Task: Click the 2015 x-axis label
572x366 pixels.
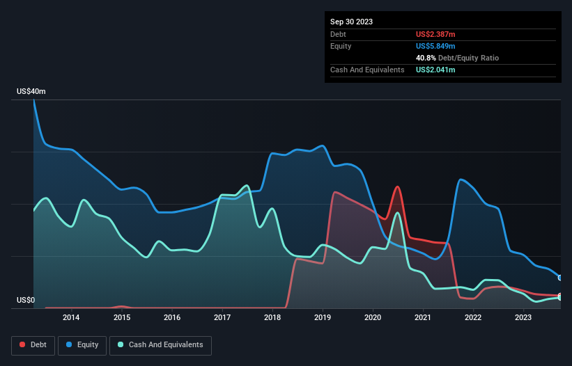Action: [122, 317]
